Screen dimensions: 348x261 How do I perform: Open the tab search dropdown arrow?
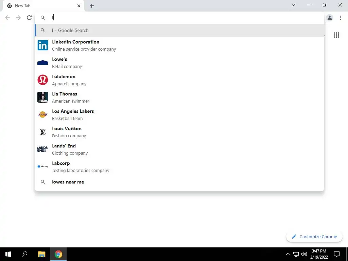point(293,5)
